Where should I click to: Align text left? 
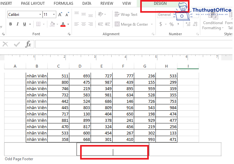coord(77,24)
